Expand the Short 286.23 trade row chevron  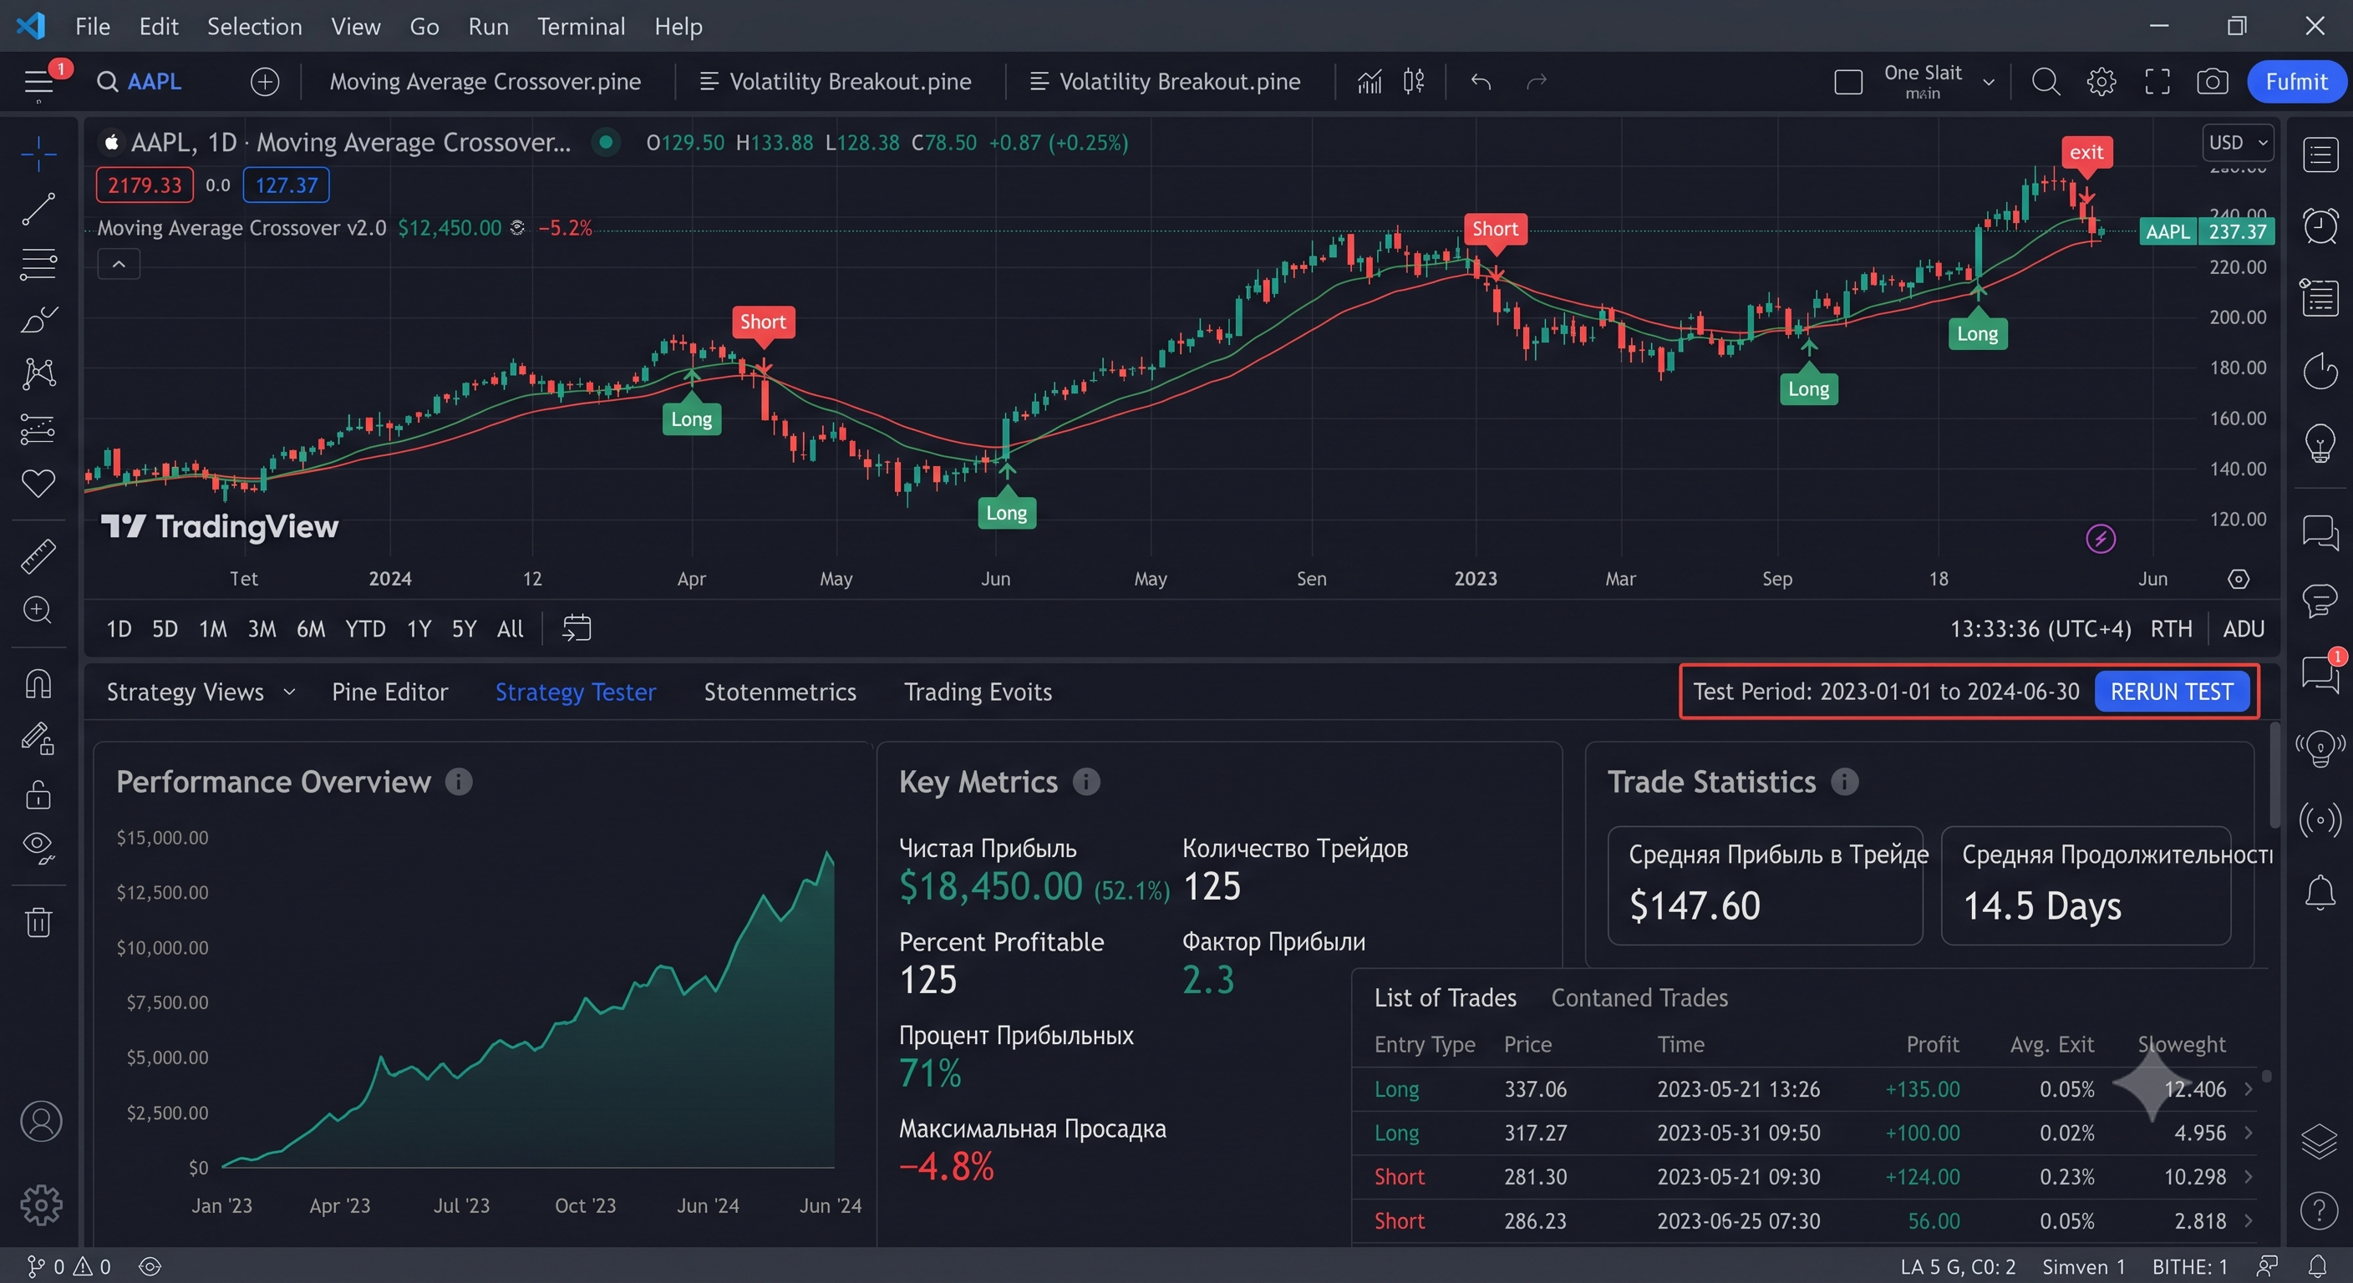coord(2249,1220)
